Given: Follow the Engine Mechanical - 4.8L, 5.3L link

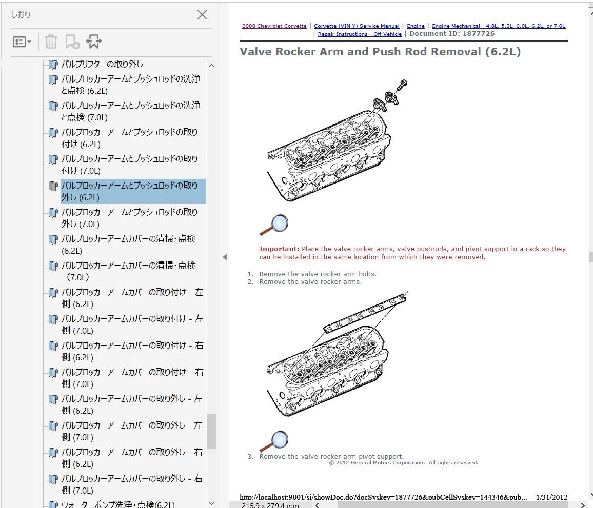Looking at the screenshot, I should (x=499, y=26).
